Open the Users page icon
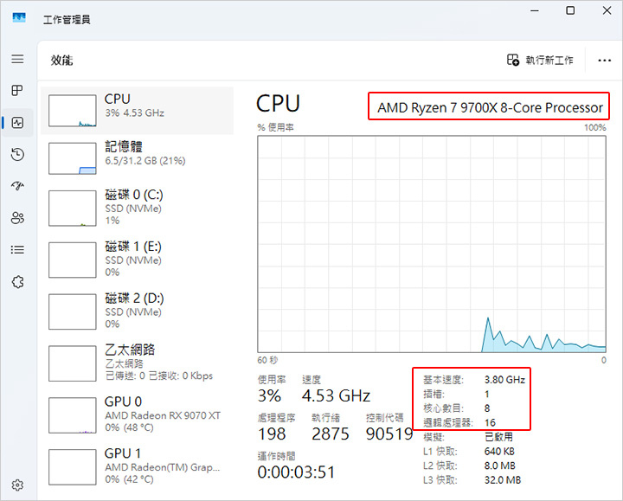 tap(17, 218)
